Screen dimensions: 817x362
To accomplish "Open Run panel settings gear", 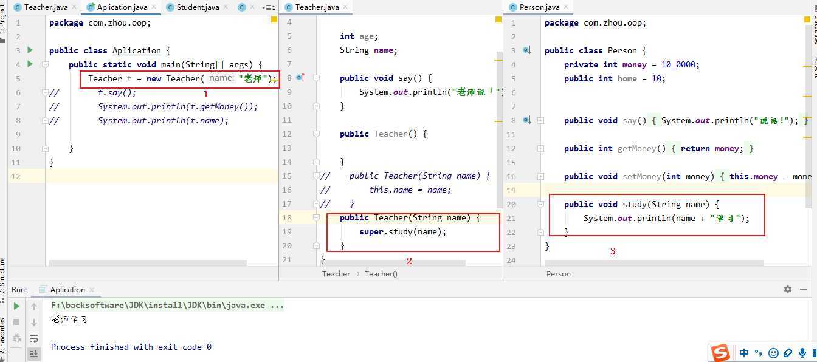I will [x=788, y=289].
